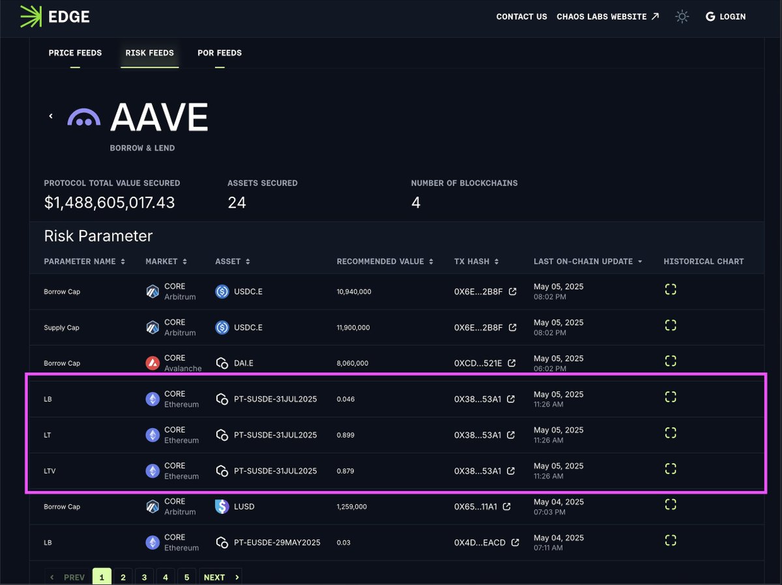Sort by TX Hash column
The width and height of the screenshot is (782, 585).
point(477,261)
